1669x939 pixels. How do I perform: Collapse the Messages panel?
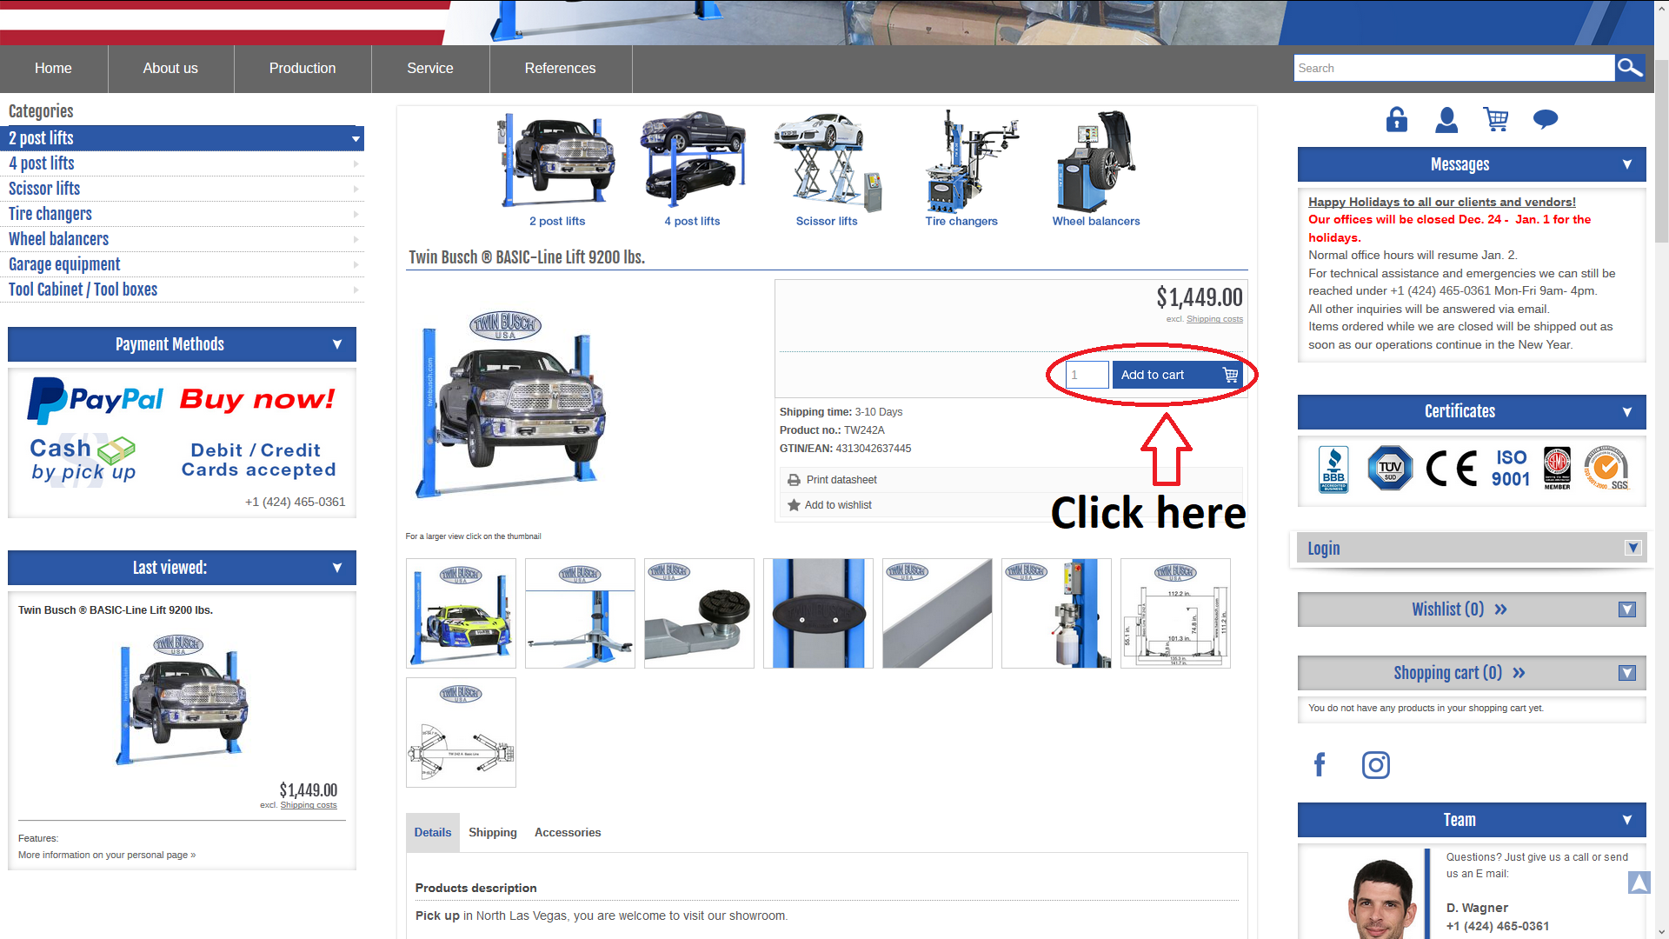pos(1627,164)
